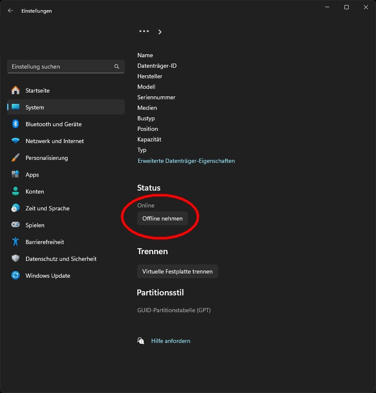
Task: Click the Position label
Action: point(147,129)
